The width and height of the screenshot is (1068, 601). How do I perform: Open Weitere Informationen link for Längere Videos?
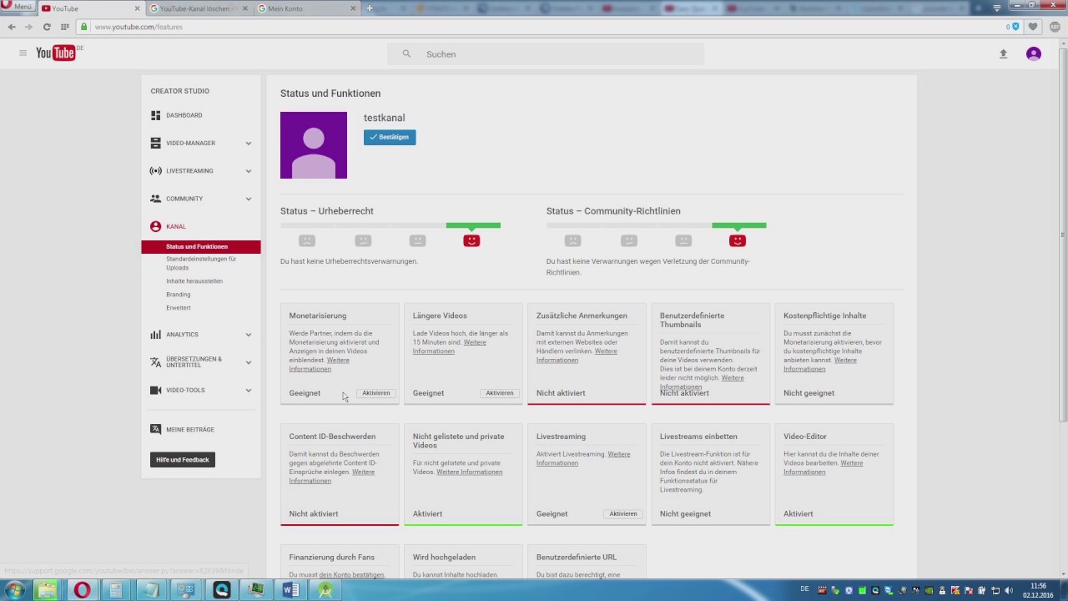coord(449,346)
